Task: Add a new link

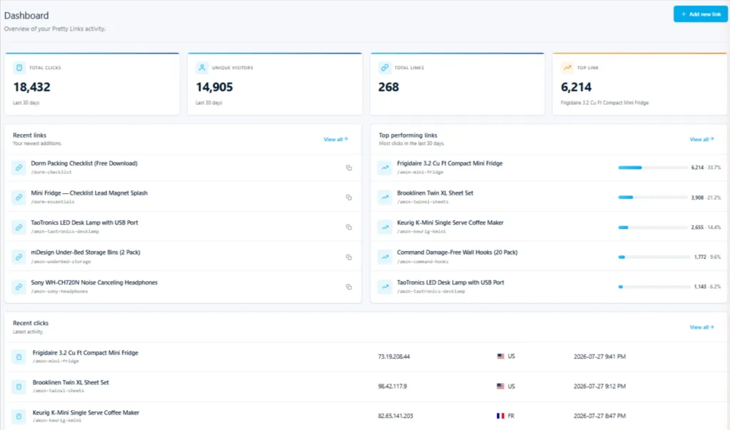Action: click(700, 14)
